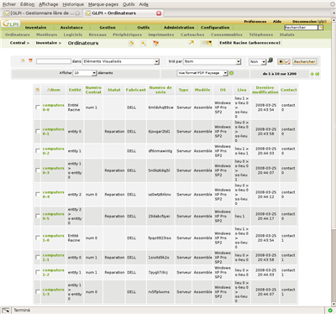Switch to the Logiciels submenu tab
Screen dimensions: 336x314
pos(73,34)
